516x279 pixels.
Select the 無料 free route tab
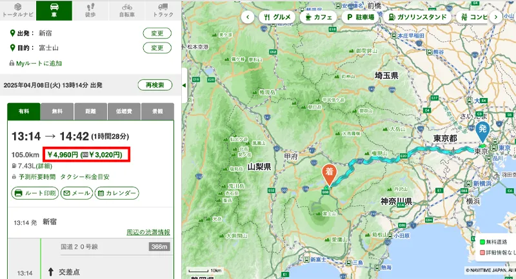tap(57, 111)
